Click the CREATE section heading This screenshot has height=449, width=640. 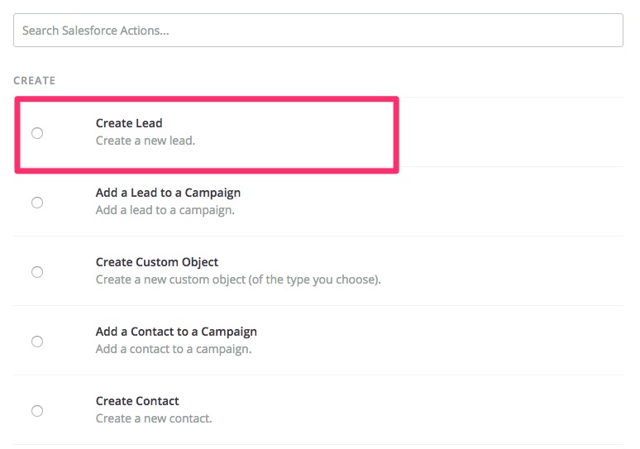[x=34, y=80]
